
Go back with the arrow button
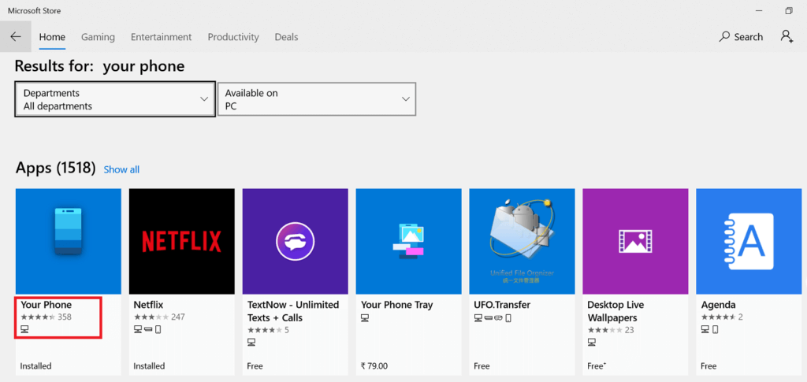pos(16,36)
